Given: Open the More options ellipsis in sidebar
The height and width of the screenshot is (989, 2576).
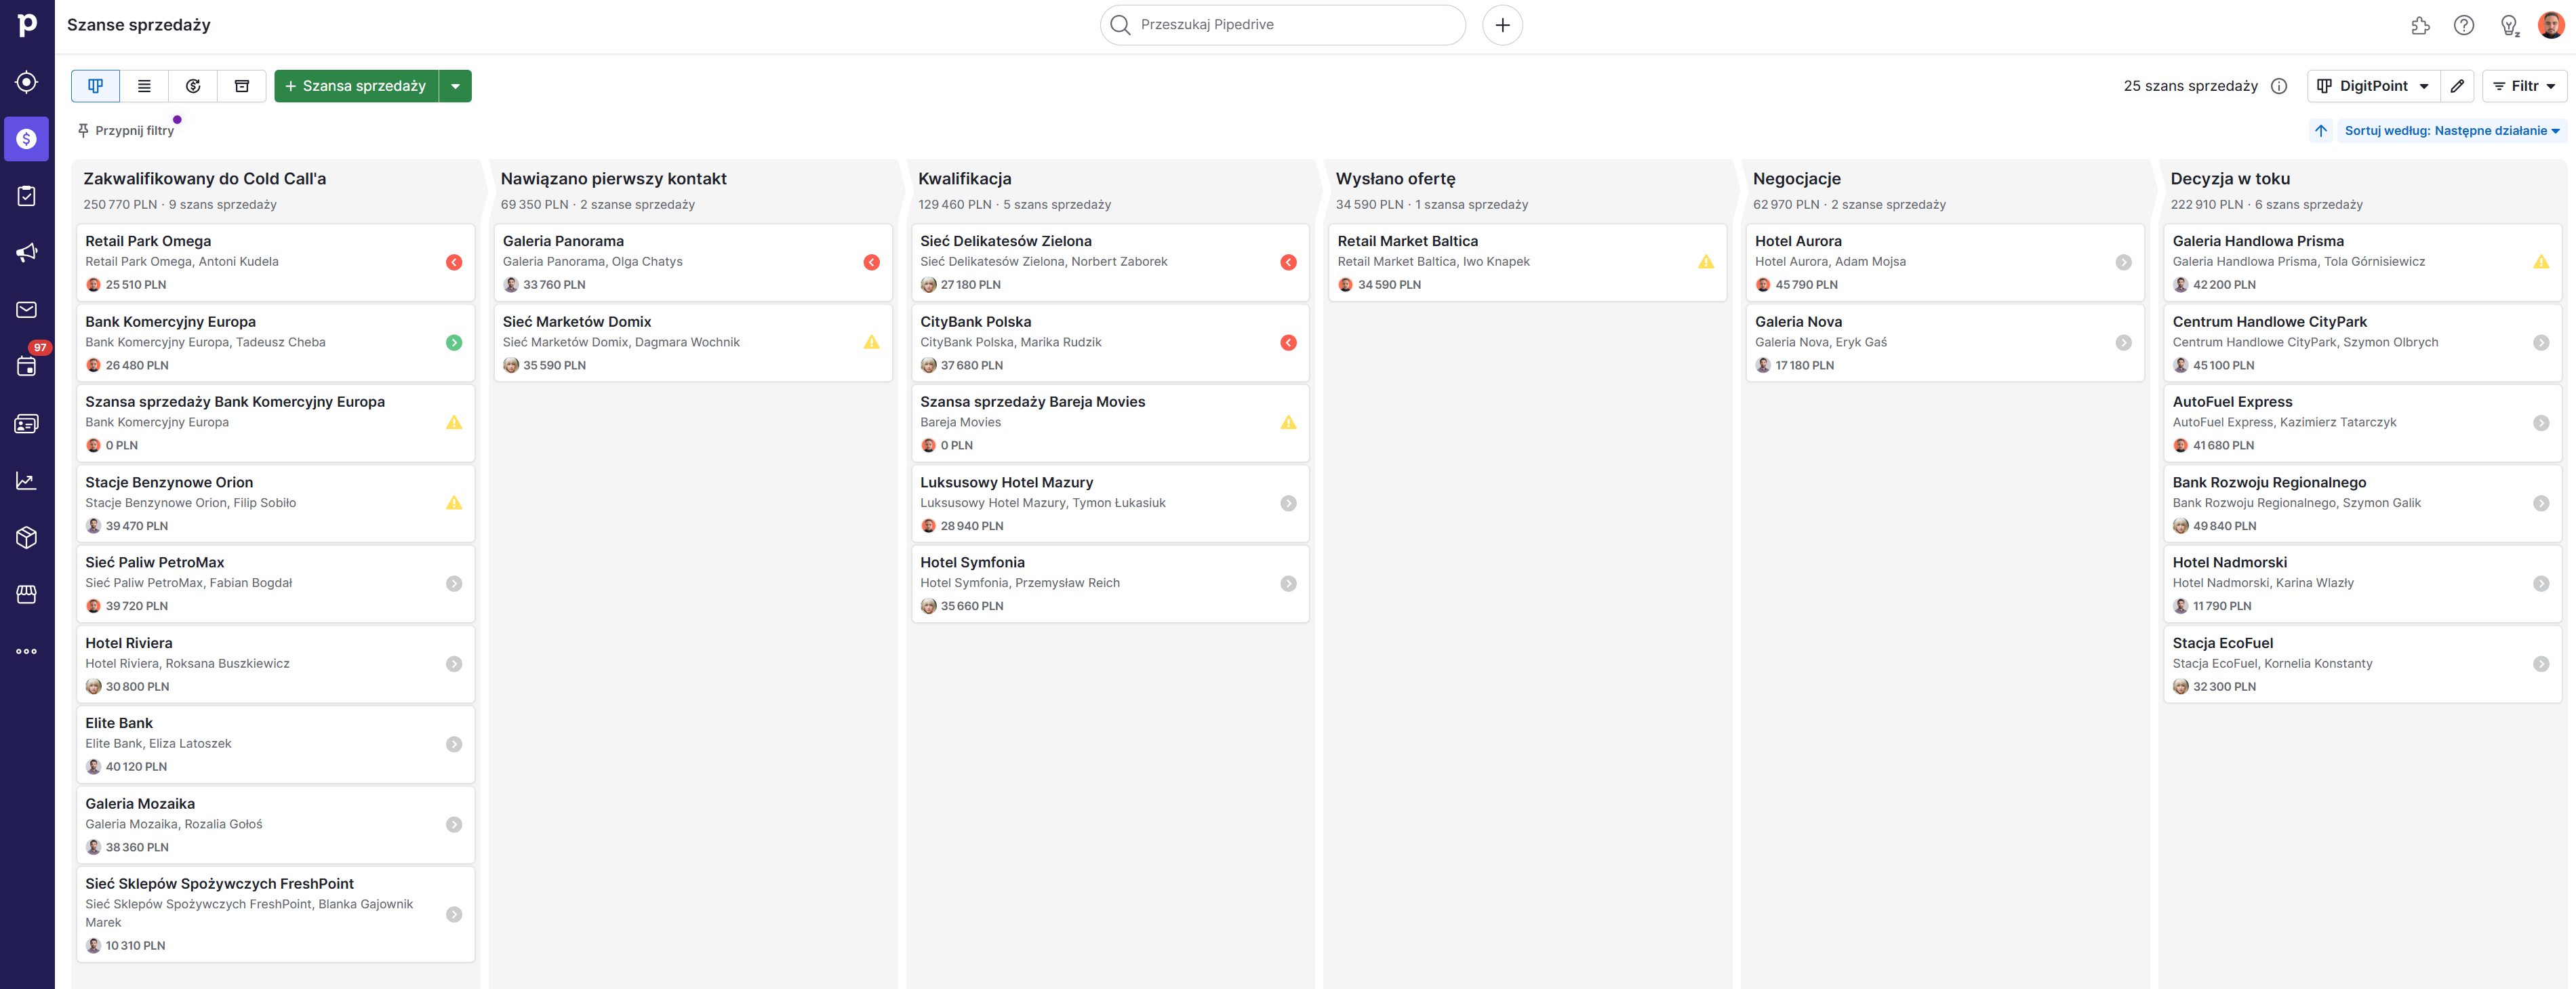Looking at the screenshot, I should [27, 651].
